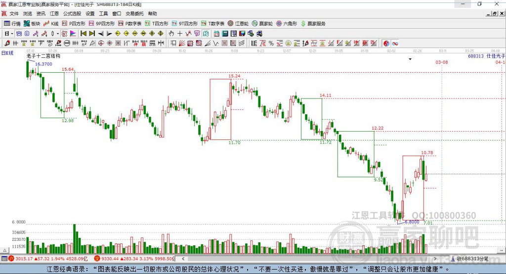Expand the candlestick style dropdown arrow

(x=58, y=34)
